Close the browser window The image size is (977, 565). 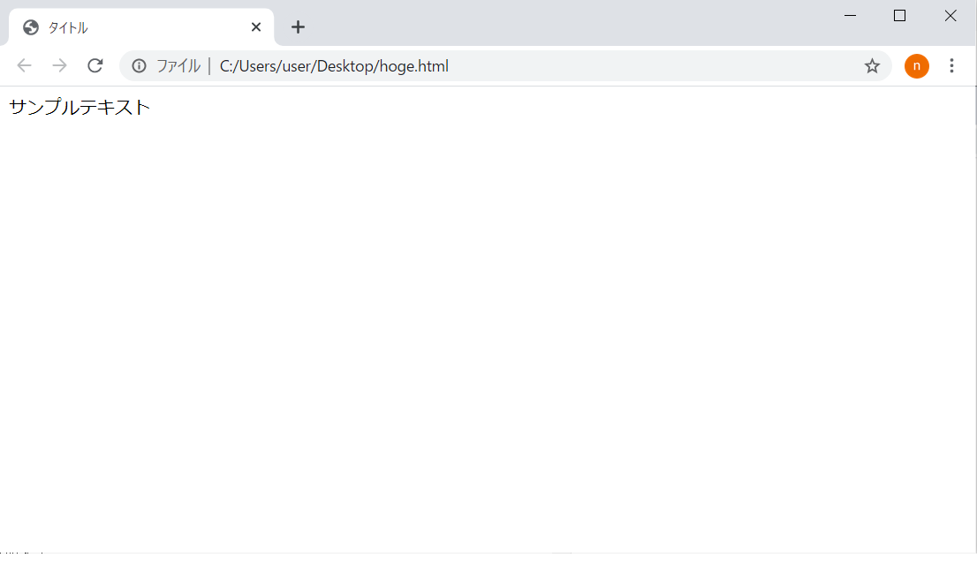pyautogui.click(x=950, y=16)
